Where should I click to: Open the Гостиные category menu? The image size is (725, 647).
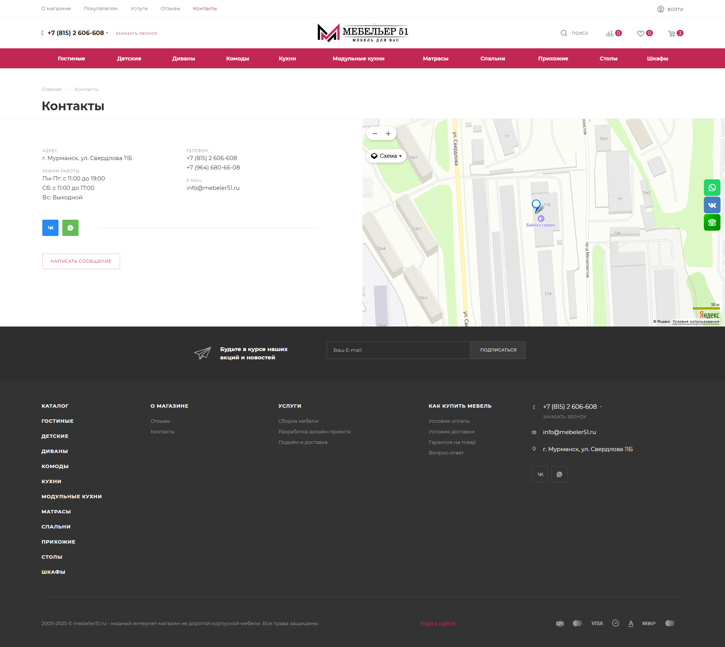(71, 59)
